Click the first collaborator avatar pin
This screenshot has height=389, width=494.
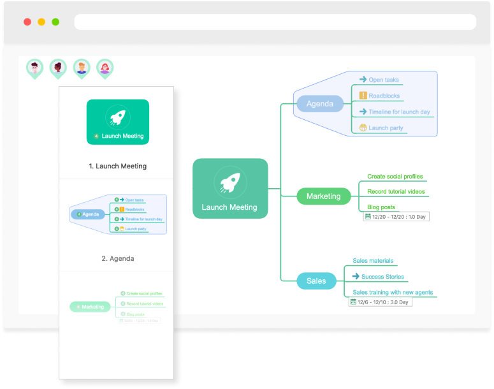pos(34,68)
